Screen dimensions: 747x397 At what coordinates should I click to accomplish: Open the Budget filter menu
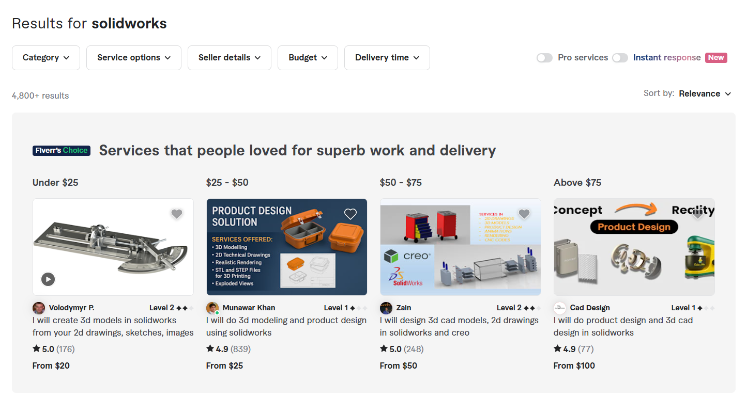[x=308, y=58]
